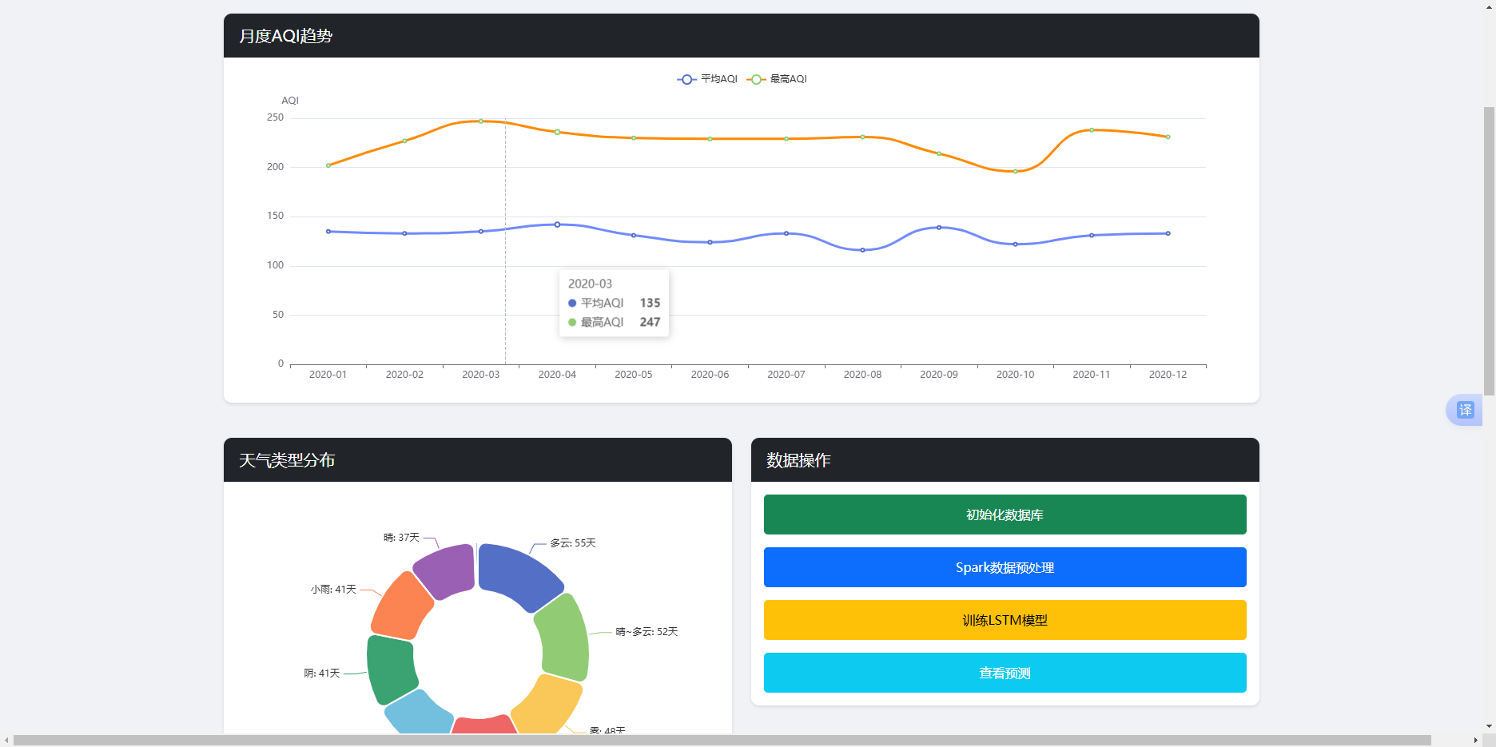
Task: Click the 平均AQI data point at 2020-04
Action: click(x=557, y=224)
